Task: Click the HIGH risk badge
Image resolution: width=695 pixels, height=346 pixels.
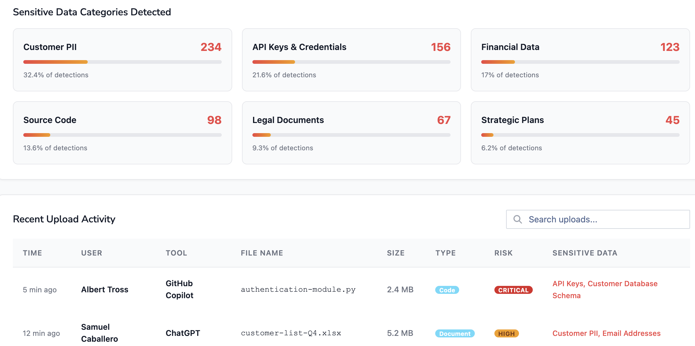Action: point(506,334)
